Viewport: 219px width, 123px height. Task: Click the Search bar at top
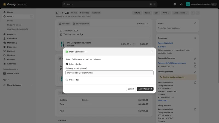109,4
